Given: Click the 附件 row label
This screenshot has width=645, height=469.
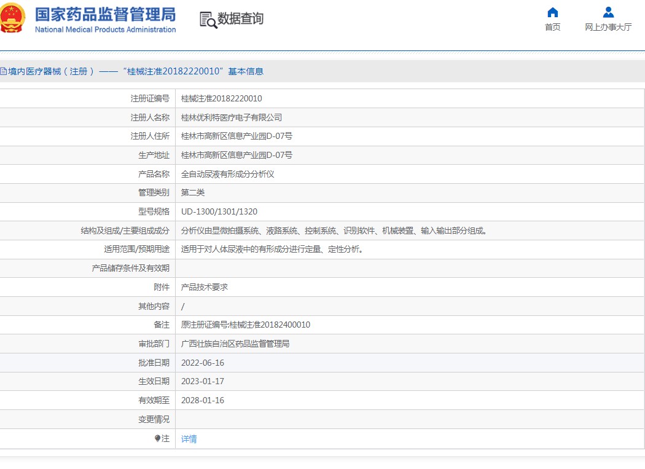Looking at the screenshot, I should click(x=162, y=287).
